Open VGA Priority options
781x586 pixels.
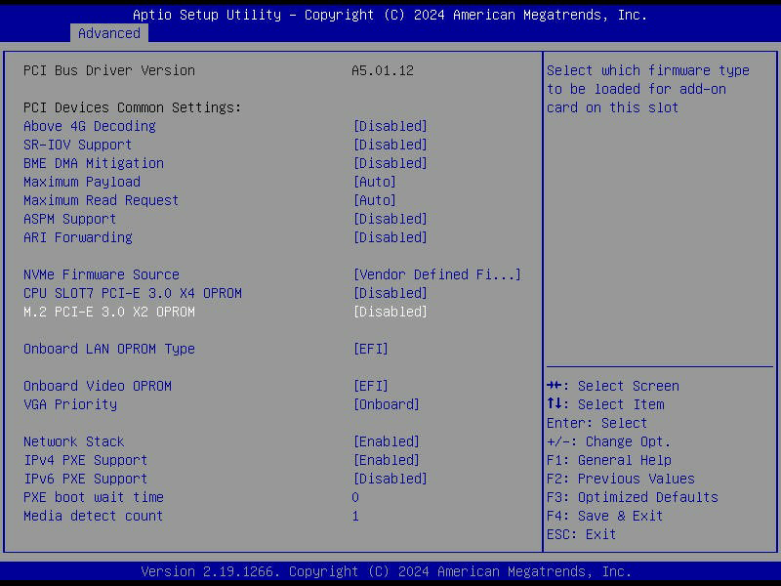[386, 404]
